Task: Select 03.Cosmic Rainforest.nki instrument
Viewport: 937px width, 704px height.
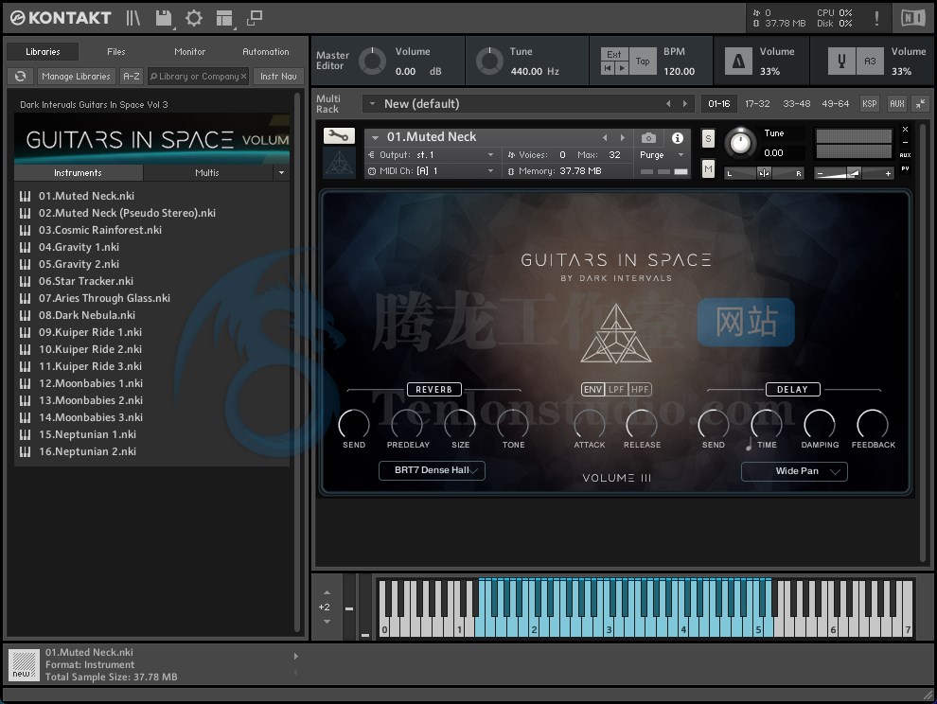Action: [151, 230]
